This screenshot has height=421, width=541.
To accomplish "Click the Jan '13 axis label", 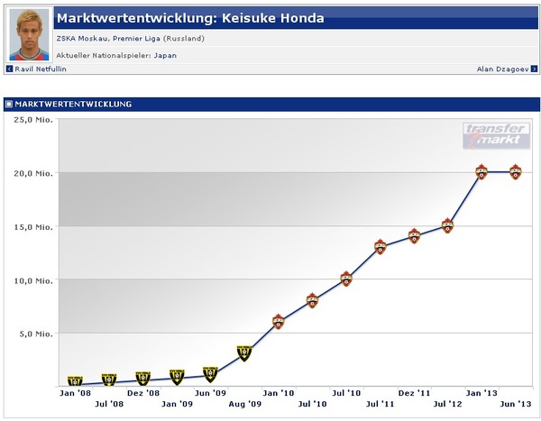I will tap(481, 393).
